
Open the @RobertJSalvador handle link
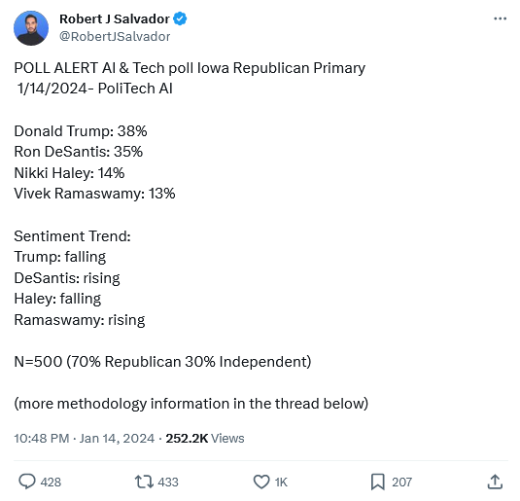point(115,37)
